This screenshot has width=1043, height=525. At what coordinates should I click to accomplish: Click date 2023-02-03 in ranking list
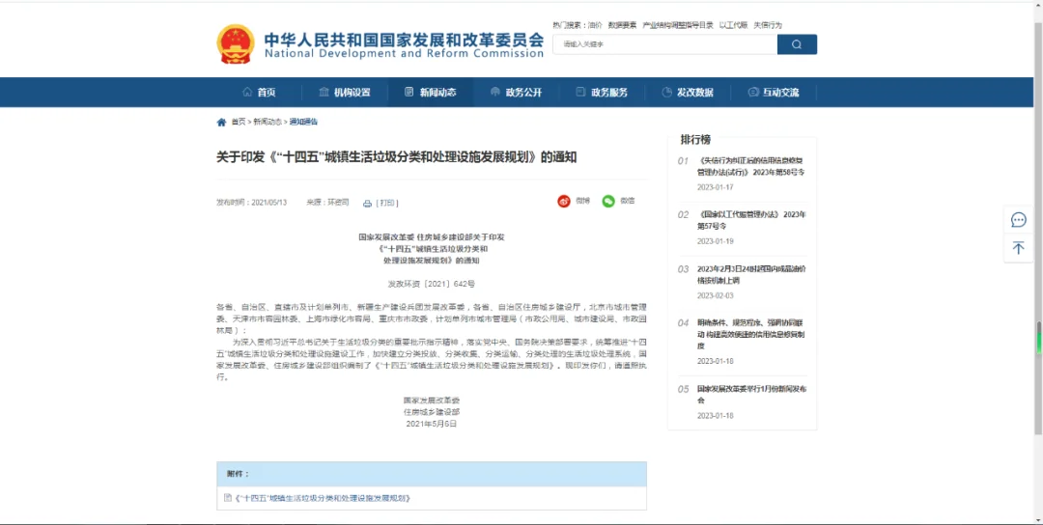coord(715,295)
